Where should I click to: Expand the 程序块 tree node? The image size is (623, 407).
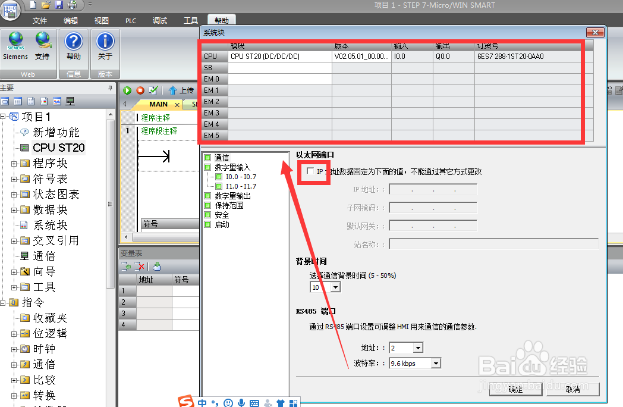click(14, 164)
